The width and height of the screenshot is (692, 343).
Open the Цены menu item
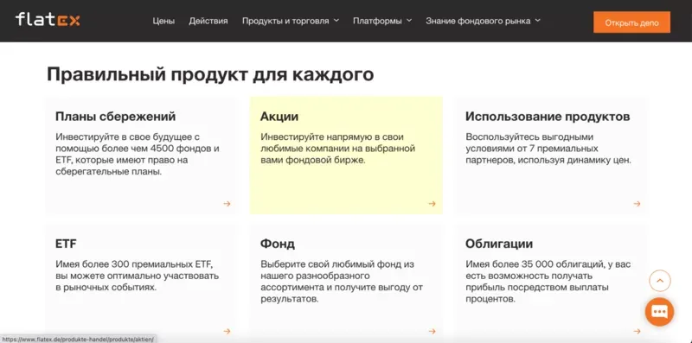[x=163, y=21]
